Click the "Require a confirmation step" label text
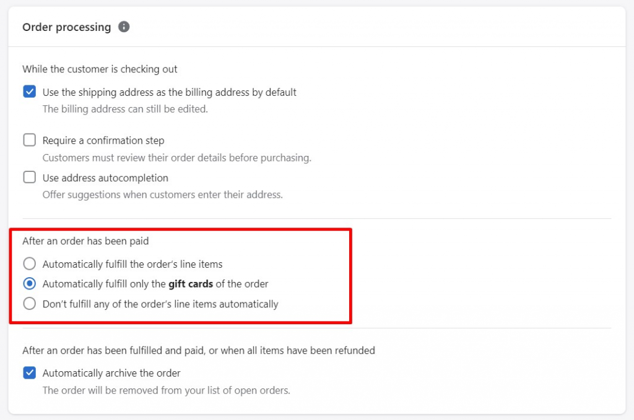Screen dimensions: 634x420 click(103, 140)
